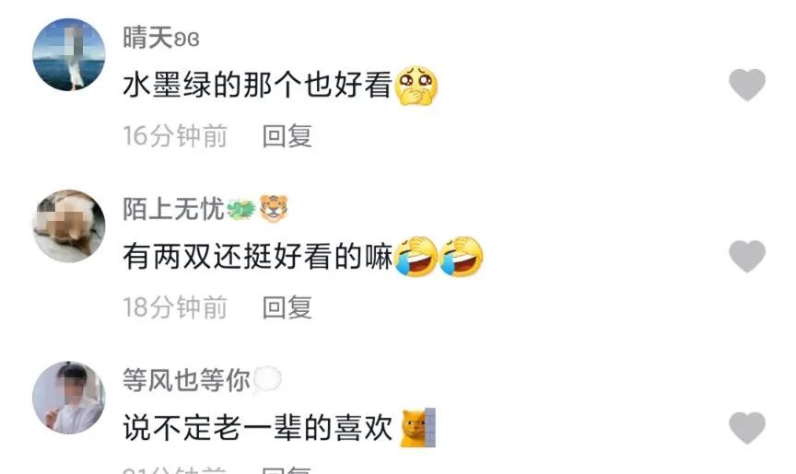Click the speech bubble icon beside 等风也等你
This screenshot has height=474, width=796.
[267, 380]
